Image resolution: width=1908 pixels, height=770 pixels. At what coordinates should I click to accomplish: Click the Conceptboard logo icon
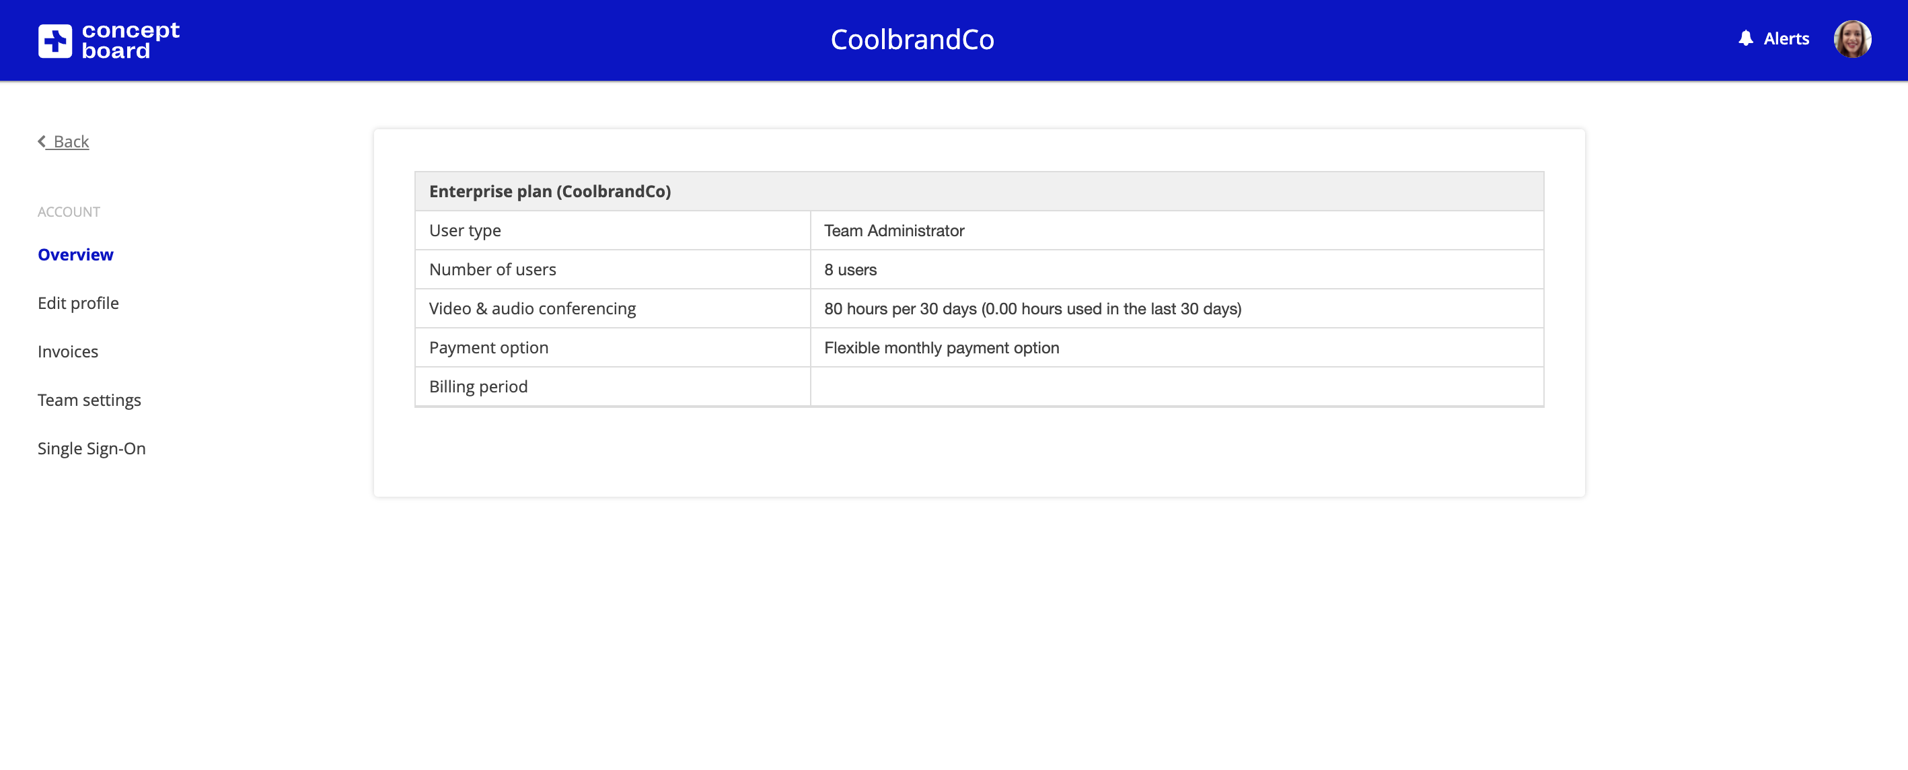click(x=54, y=40)
